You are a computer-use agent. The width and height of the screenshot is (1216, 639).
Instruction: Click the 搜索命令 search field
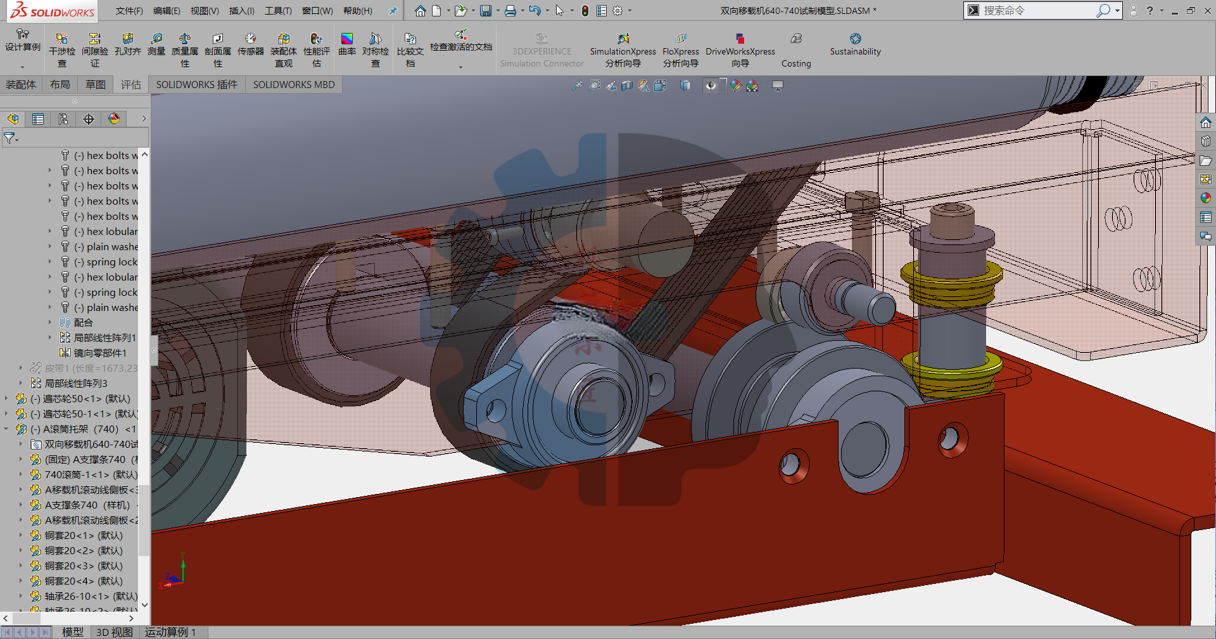(1039, 11)
